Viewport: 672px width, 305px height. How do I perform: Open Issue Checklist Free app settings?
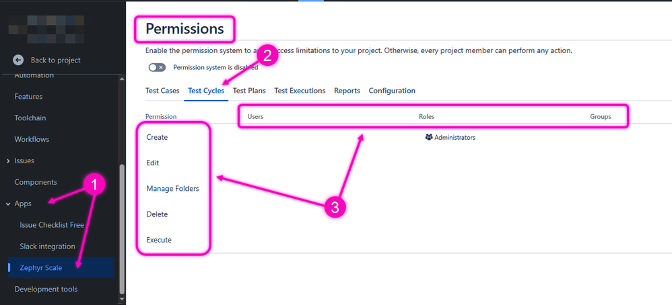pyautogui.click(x=52, y=225)
